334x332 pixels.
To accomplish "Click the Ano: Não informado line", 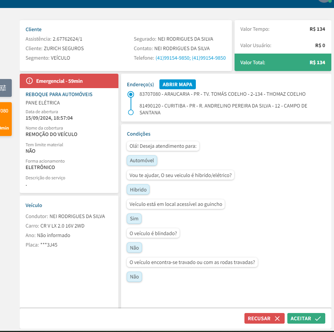I will coord(48,235).
